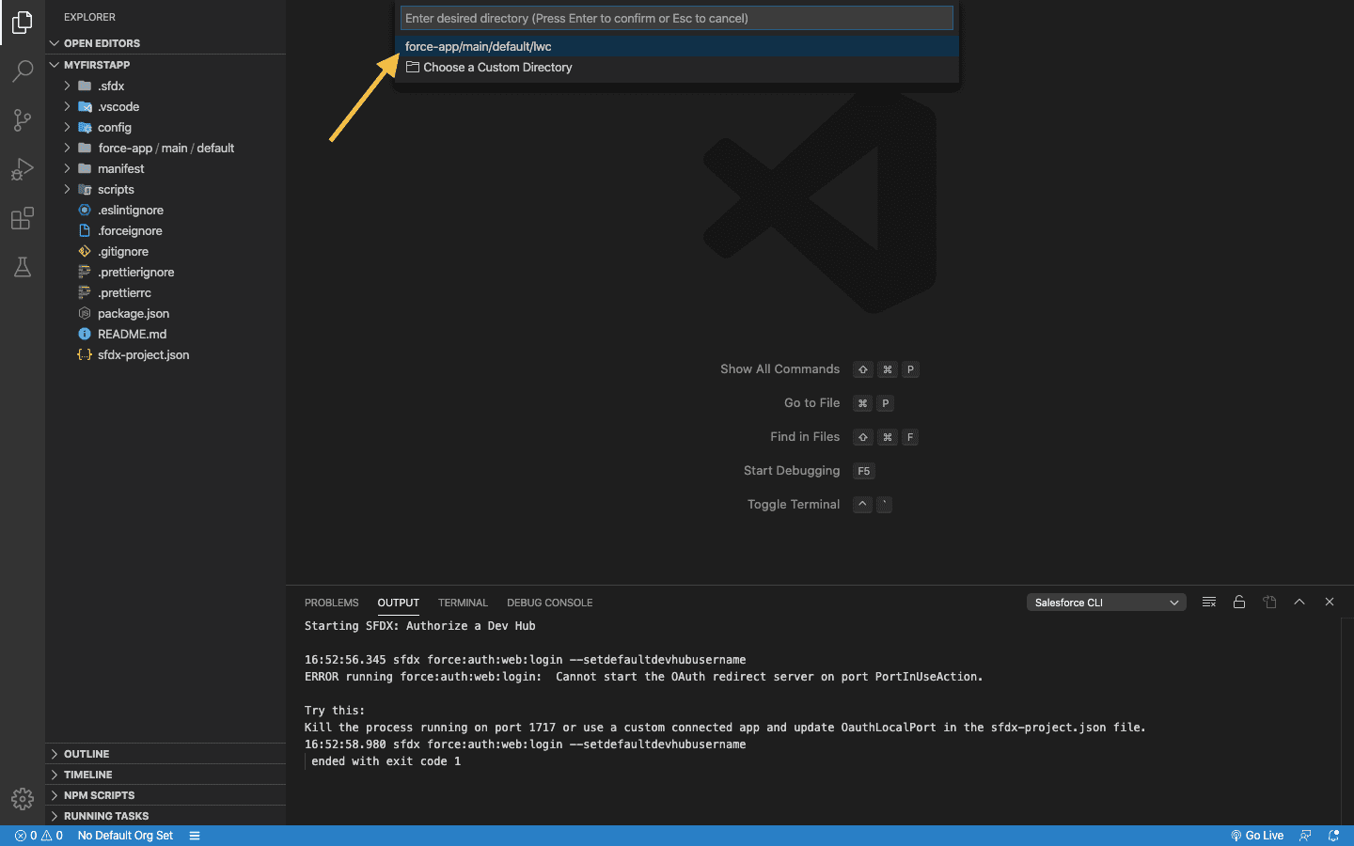This screenshot has height=846, width=1354.
Task: Open the .prettierignore file
Action: [165, 272]
